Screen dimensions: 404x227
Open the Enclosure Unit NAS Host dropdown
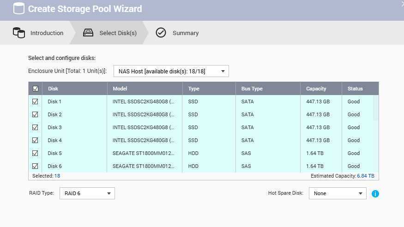[171, 71]
